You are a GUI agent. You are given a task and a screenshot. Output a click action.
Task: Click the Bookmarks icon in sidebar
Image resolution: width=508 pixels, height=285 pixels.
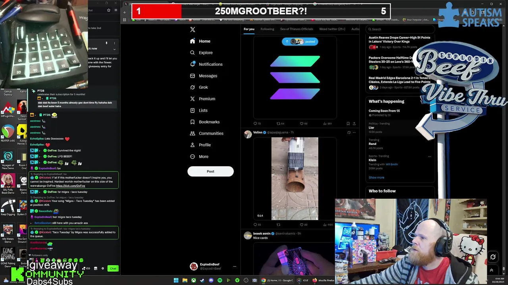click(x=192, y=122)
